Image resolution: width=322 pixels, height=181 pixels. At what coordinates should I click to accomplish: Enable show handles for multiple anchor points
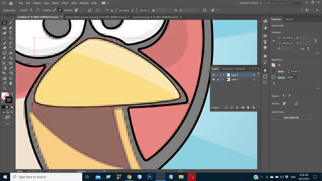tap(55, 10)
